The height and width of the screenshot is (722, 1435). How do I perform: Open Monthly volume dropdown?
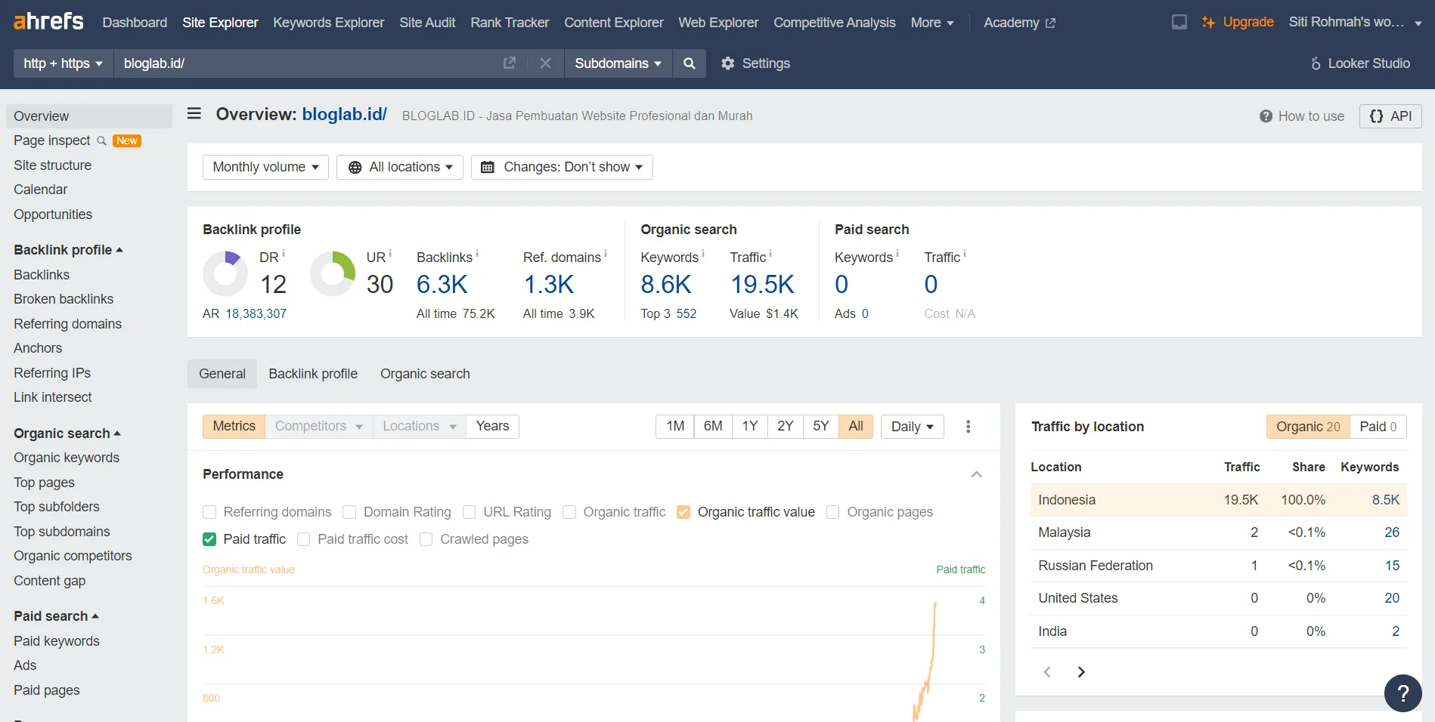pos(265,167)
